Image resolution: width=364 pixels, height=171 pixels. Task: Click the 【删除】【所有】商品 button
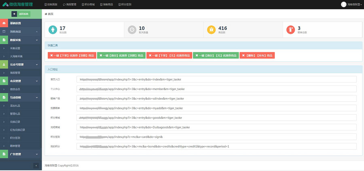pyautogui.click(x=257, y=56)
